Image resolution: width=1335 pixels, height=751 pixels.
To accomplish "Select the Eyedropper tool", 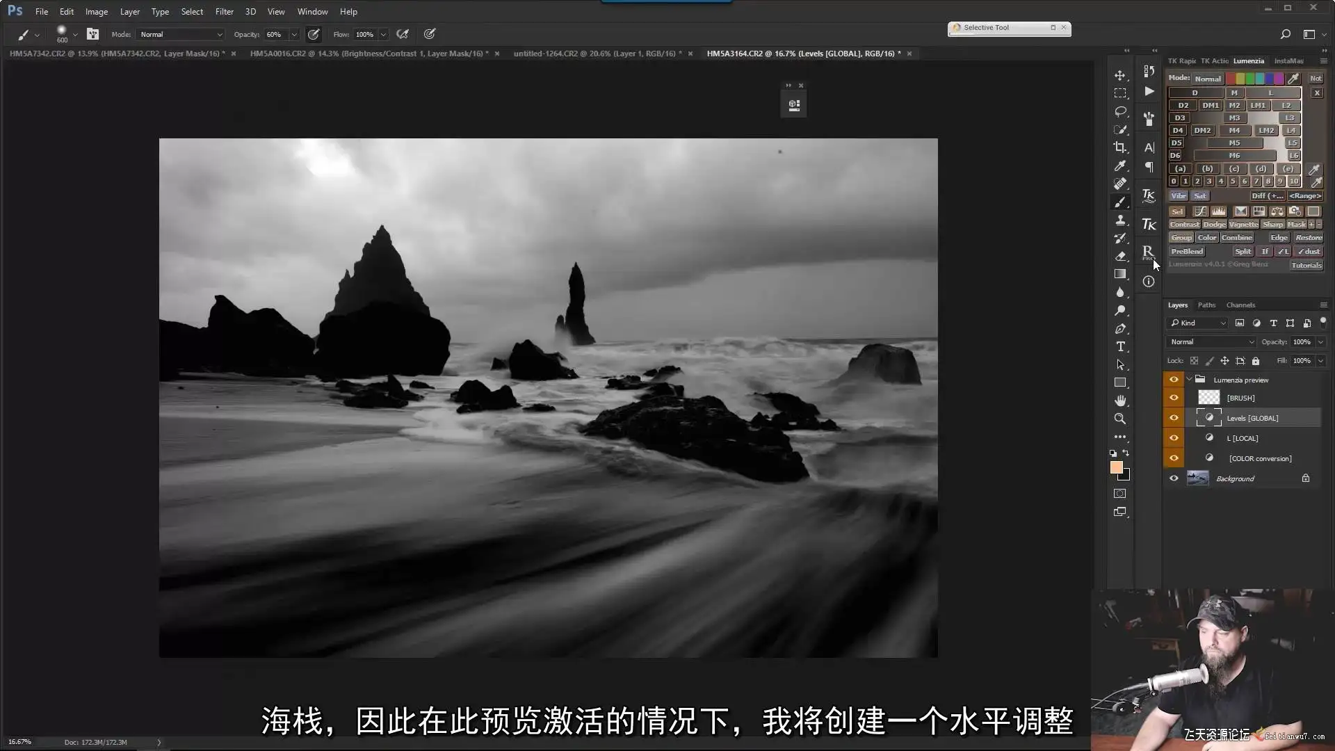I will tap(1120, 165).
